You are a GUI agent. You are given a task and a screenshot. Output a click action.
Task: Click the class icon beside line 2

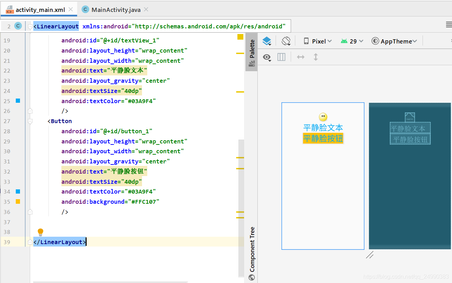tap(18, 26)
